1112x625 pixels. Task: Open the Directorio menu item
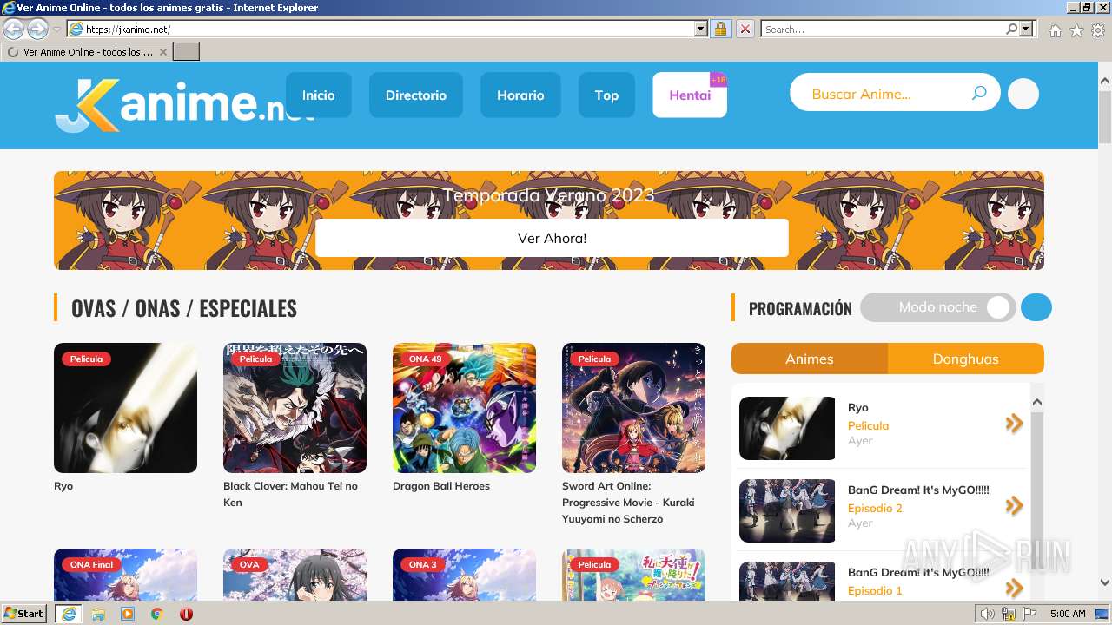tap(416, 95)
